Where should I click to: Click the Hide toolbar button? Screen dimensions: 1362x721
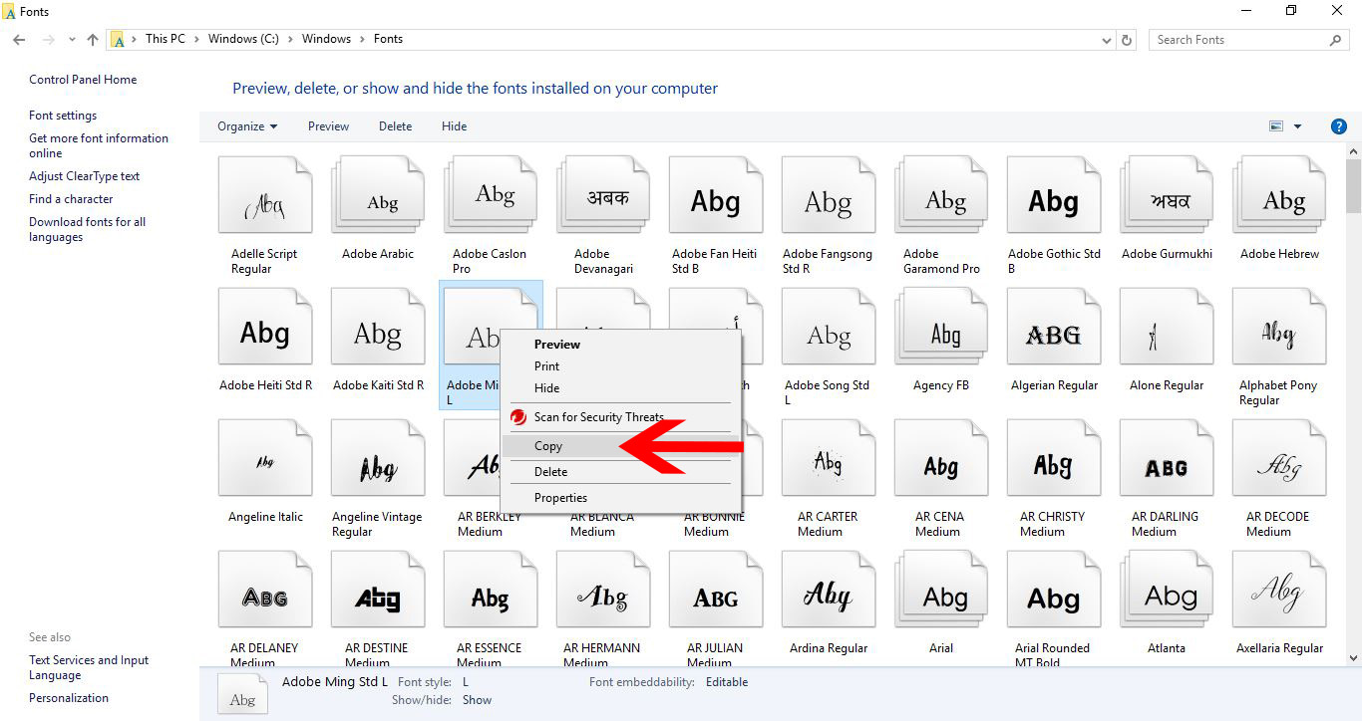pos(454,125)
